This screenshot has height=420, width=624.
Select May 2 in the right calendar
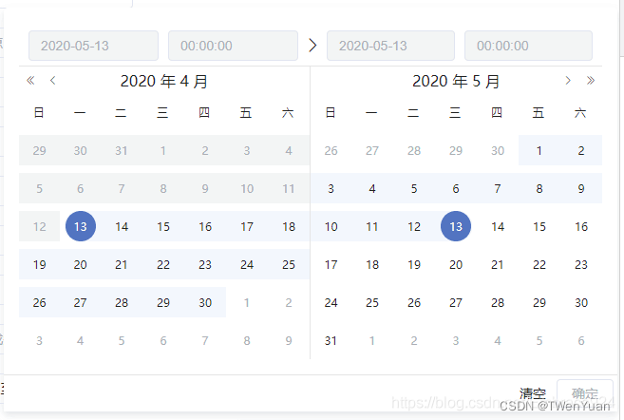click(x=581, y=150)
